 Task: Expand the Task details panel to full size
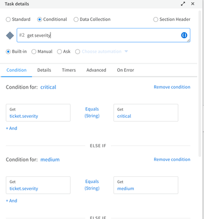pos(183,4)
